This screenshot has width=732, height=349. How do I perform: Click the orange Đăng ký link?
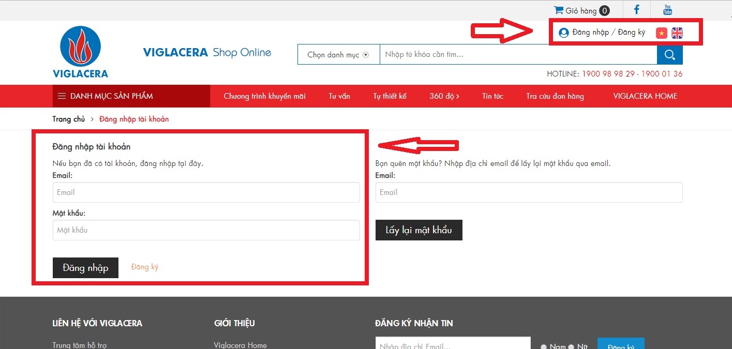coord(145,267)
